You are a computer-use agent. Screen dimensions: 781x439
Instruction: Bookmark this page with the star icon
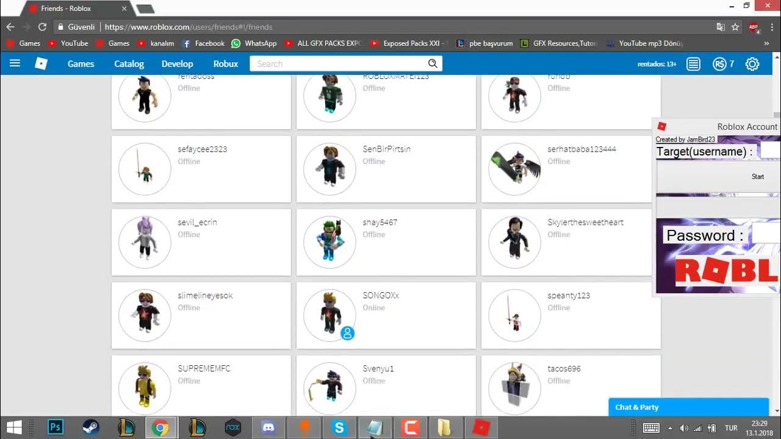pos(735,27)
